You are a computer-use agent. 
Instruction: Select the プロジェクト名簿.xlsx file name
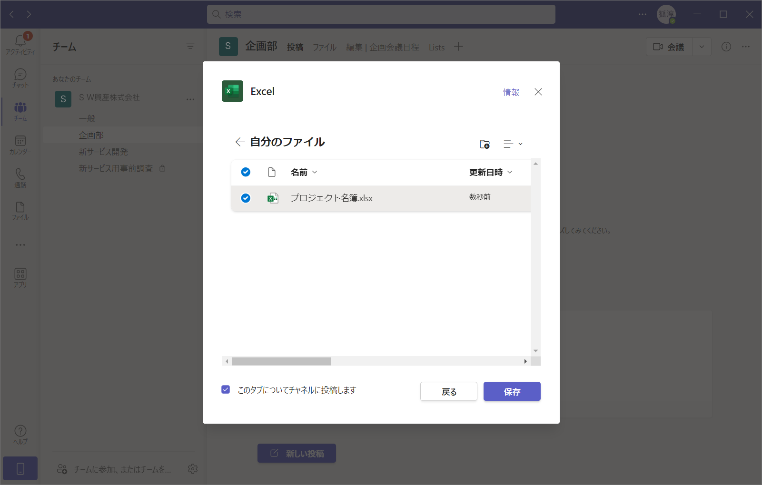tap(332, 198)
